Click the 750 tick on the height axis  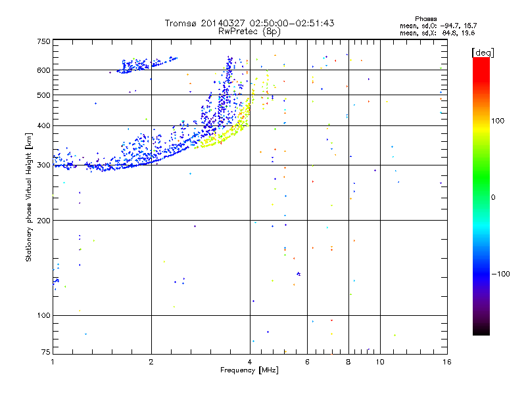click(43, 41)
